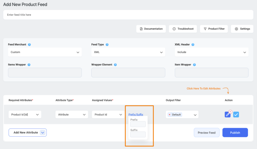Open the Troubleshoot button

[183, 29]
